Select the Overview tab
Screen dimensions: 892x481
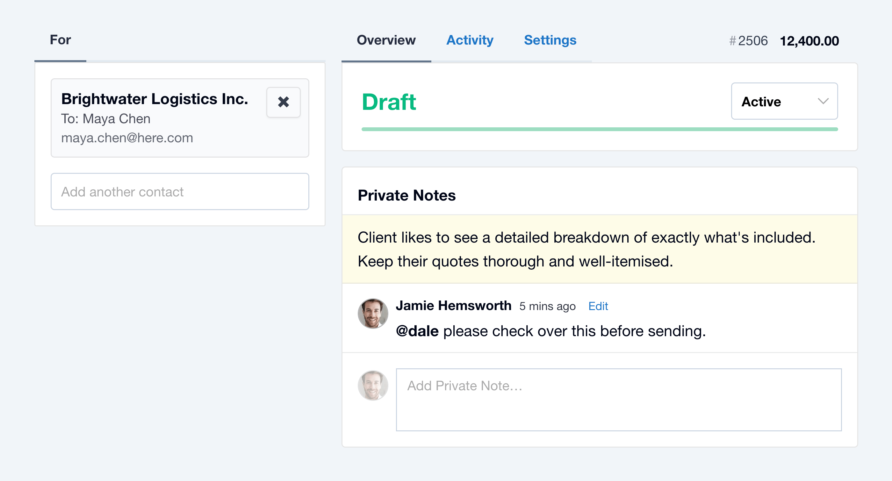pos(386,40)
